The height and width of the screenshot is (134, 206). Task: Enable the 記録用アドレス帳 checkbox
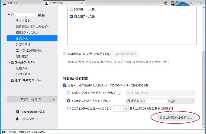[71, 9]
